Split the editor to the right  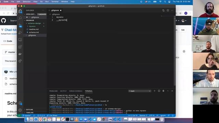pyautogui.click(x=168, y=10)
